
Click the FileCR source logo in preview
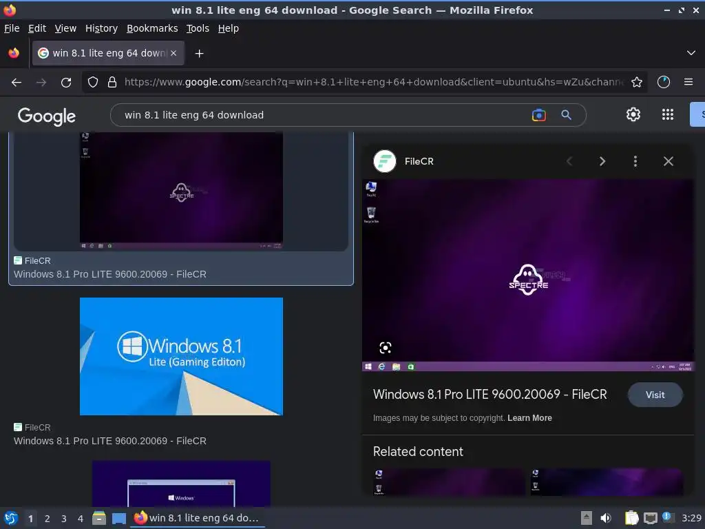click(384, 161)
